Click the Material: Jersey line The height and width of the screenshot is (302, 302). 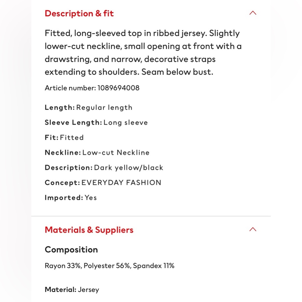(72, 290)
